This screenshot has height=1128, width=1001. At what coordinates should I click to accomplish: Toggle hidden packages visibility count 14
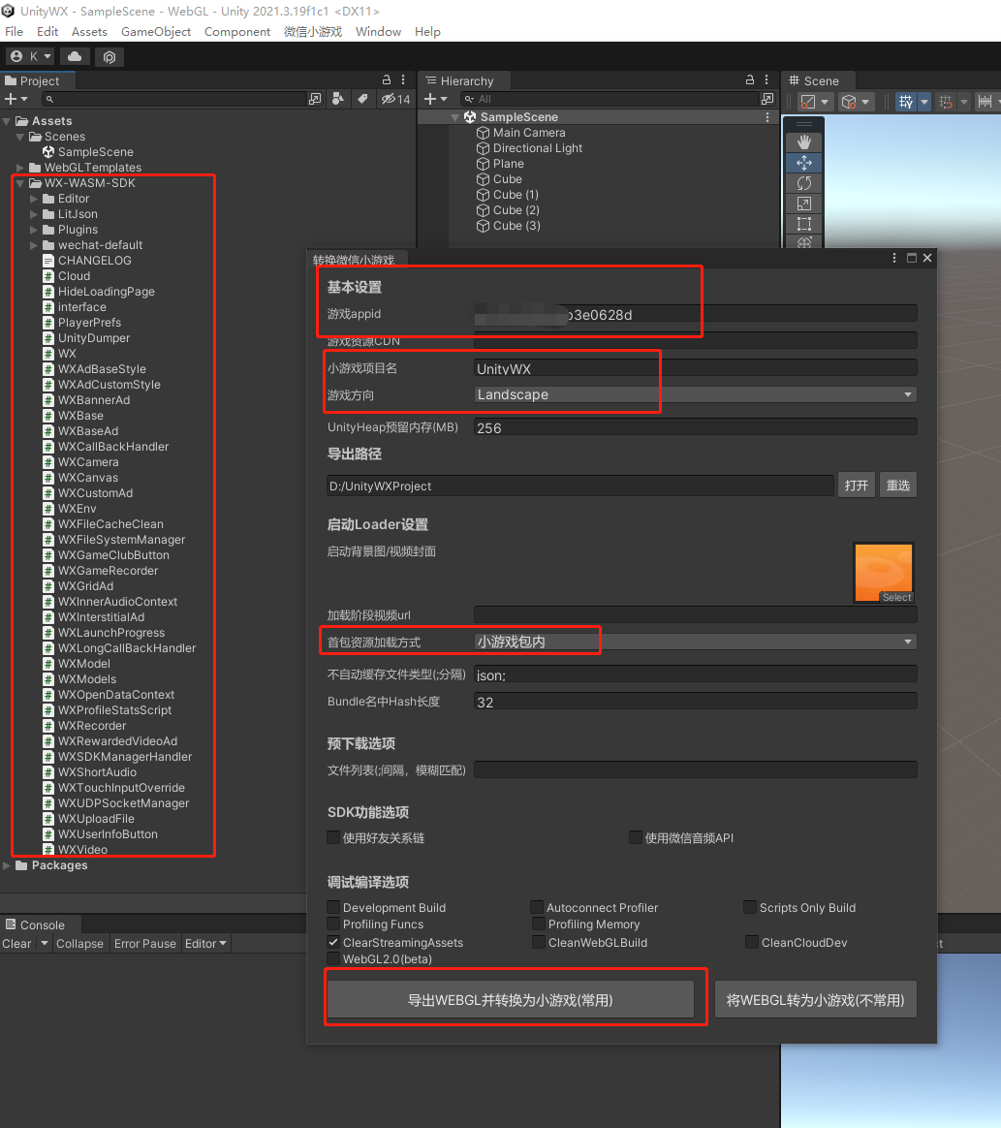click(395, 99)
